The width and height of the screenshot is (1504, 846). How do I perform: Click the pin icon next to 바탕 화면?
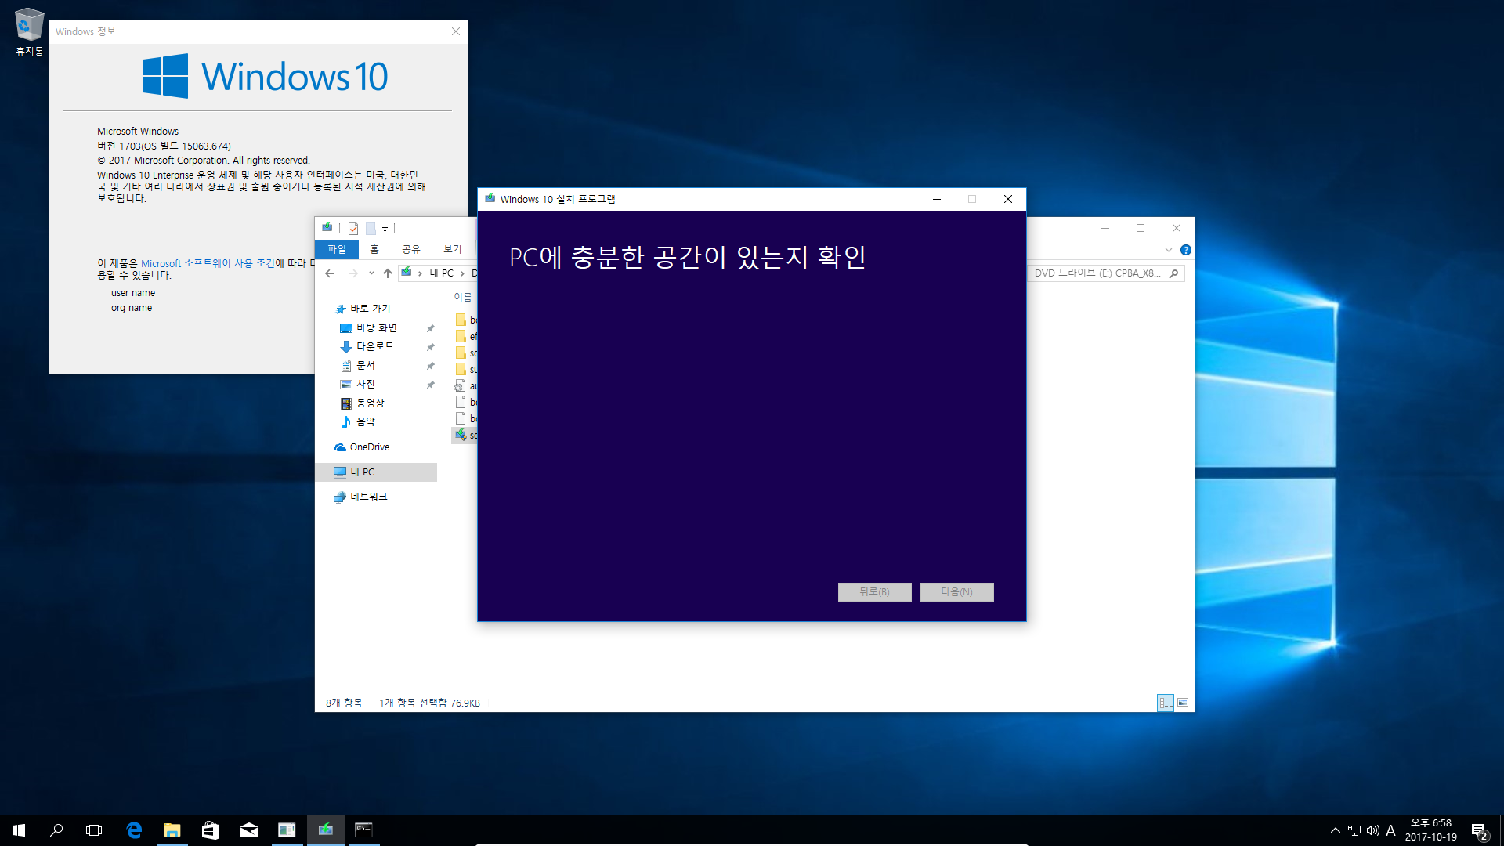[x=430, y=328]
